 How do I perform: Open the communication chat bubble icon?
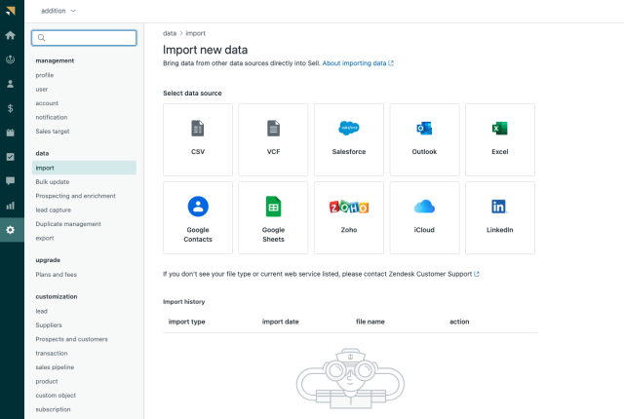pyautogui.click(x=11, y=181)
